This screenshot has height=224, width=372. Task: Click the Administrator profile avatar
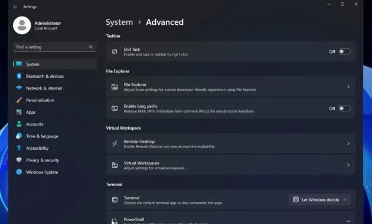pos(22,25)
